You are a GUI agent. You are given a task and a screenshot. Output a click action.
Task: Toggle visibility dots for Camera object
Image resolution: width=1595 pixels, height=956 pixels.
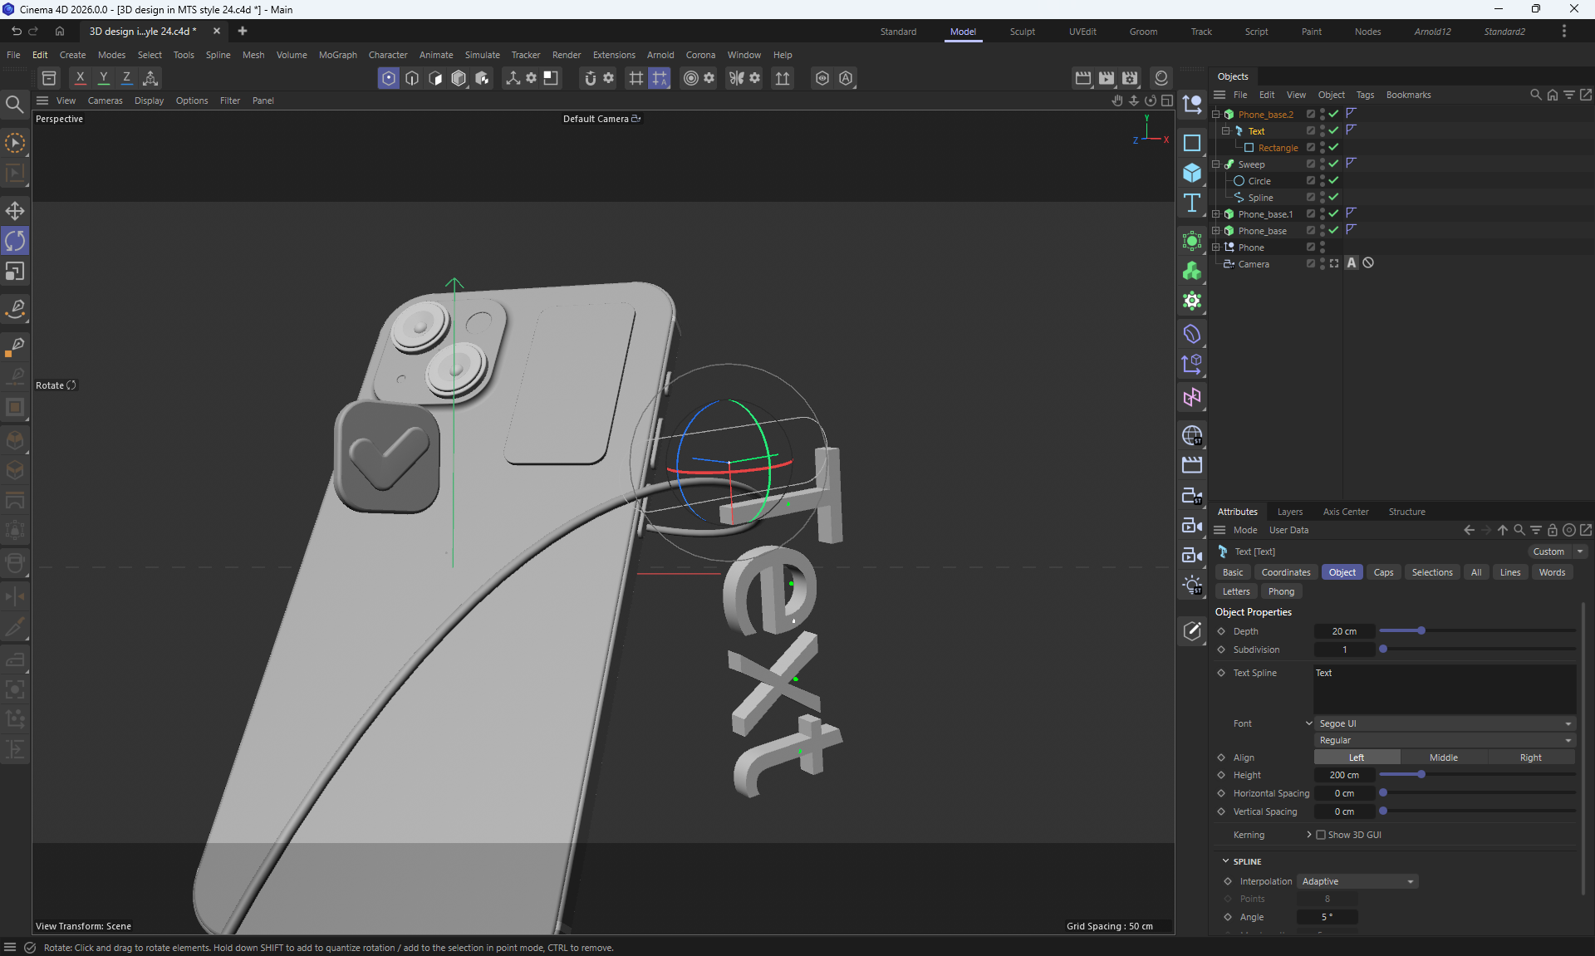(x=1323, y=263)
